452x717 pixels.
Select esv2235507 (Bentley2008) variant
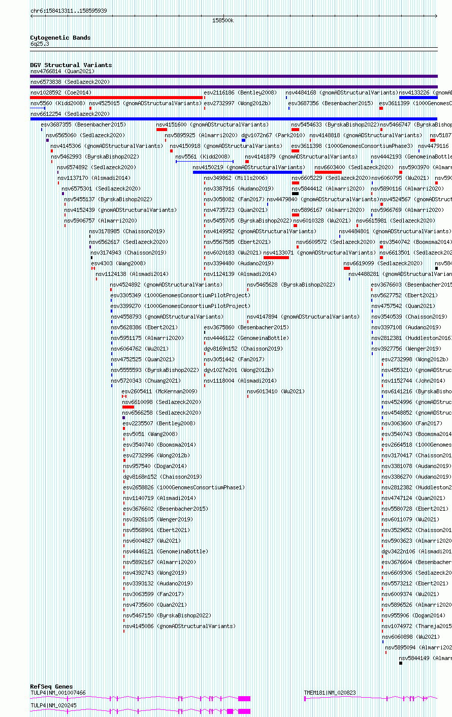(159, 423)
